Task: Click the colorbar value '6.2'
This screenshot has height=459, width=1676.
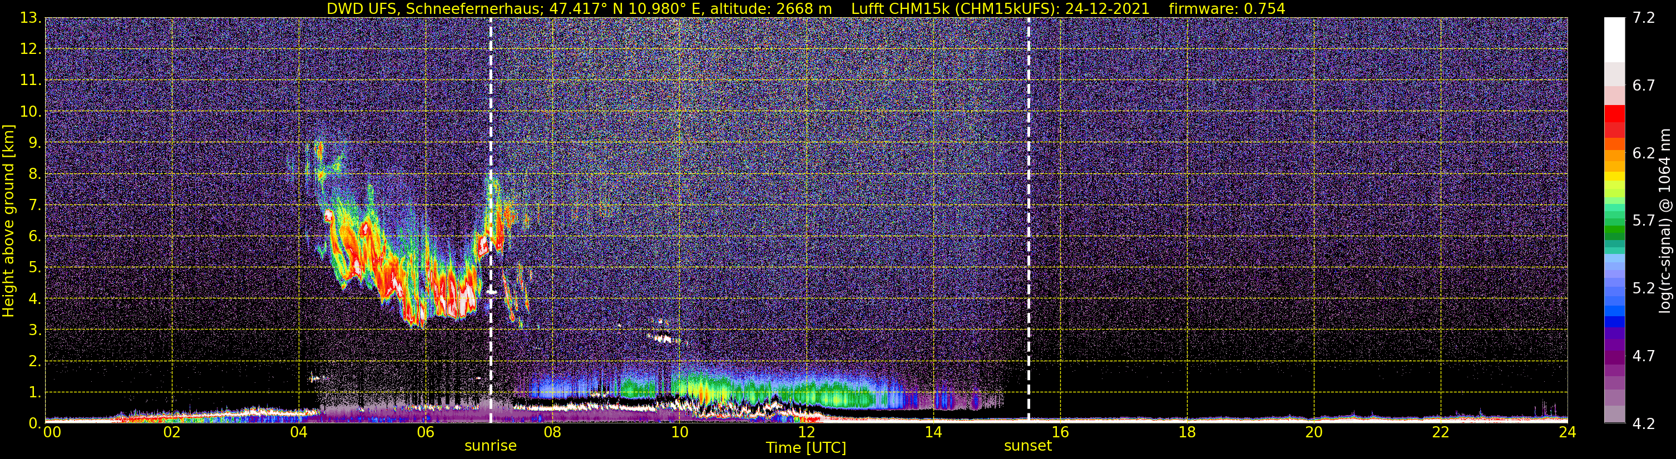Action: 1644,153
